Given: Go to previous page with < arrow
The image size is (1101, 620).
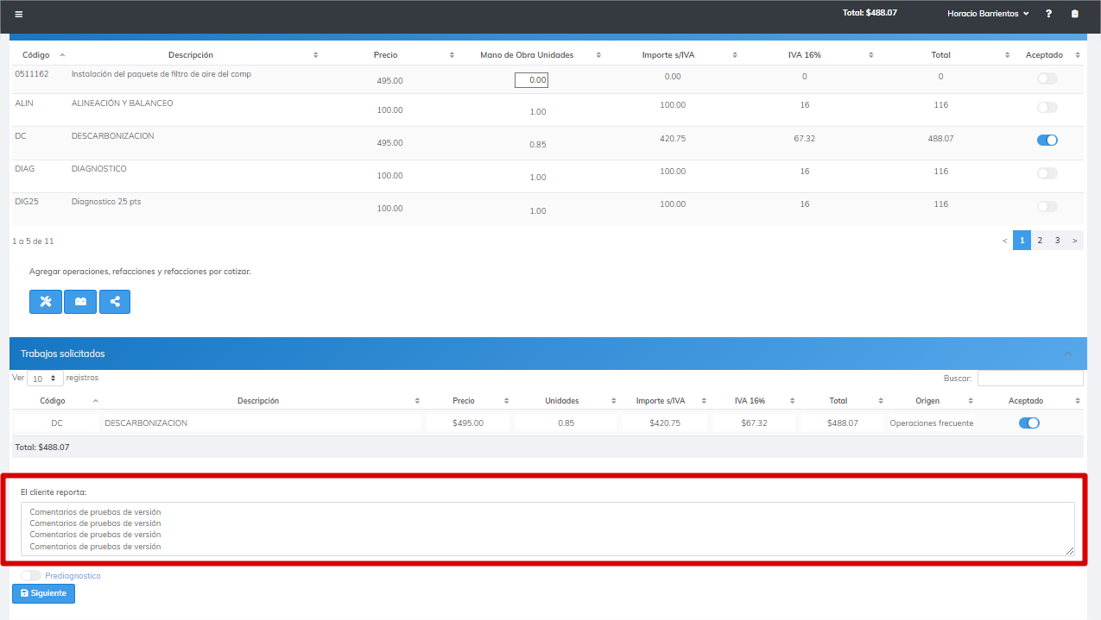Looking at the screenshot, I should tap(1004, 241).
